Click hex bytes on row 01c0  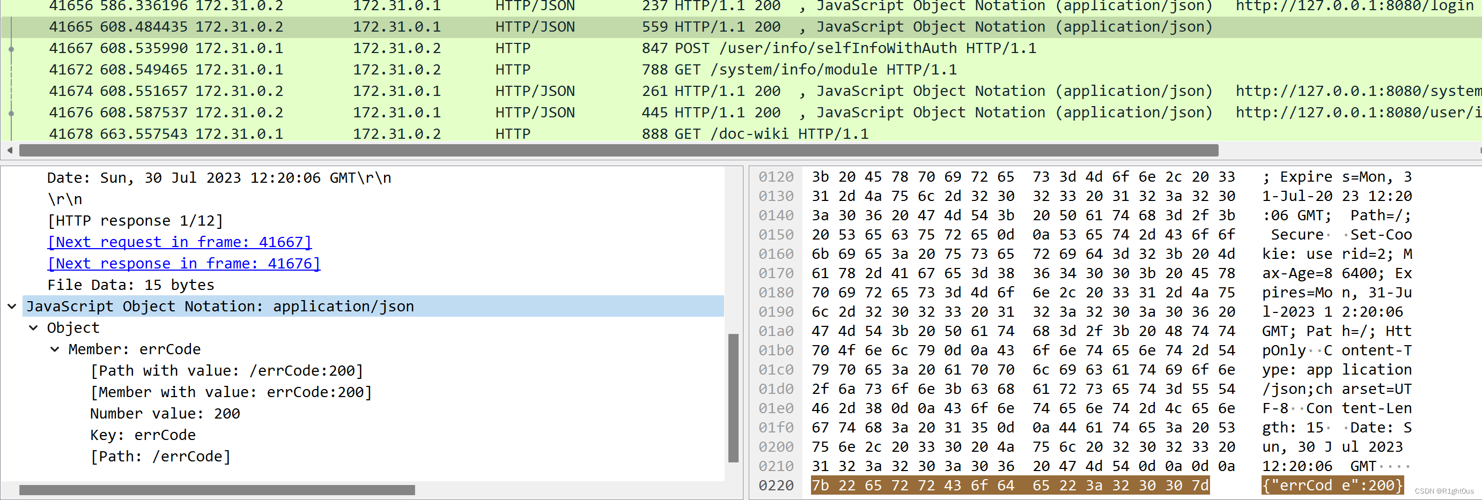(1023, 370)
